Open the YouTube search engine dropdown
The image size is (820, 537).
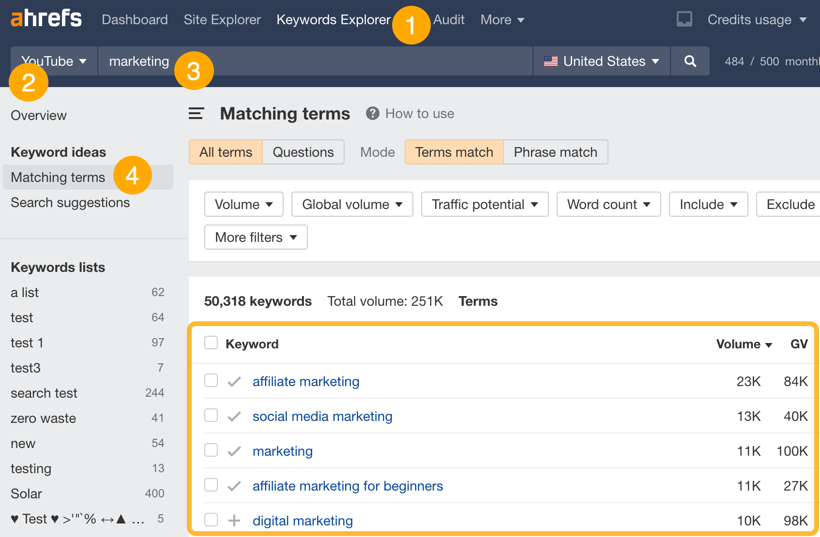tap(53, 61)
